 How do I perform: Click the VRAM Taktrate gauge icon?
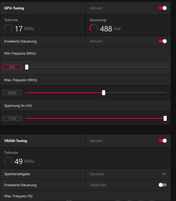click(8, 161)
